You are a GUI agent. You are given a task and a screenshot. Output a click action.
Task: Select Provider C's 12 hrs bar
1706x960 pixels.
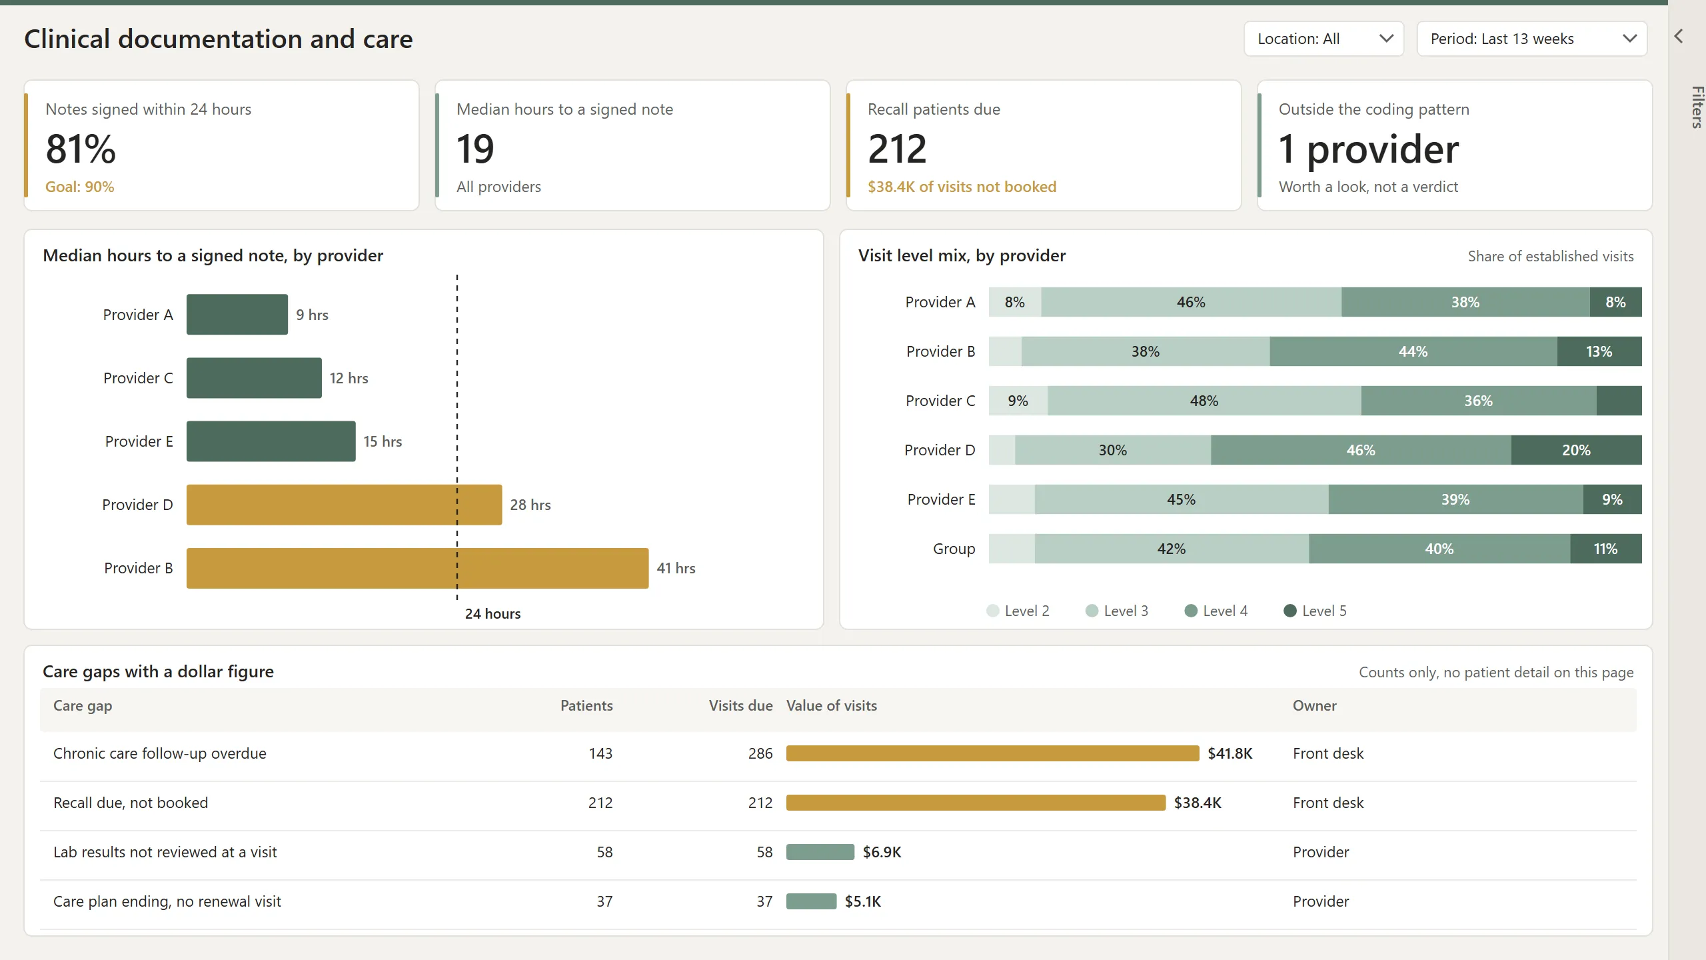[x=254, y=378]
